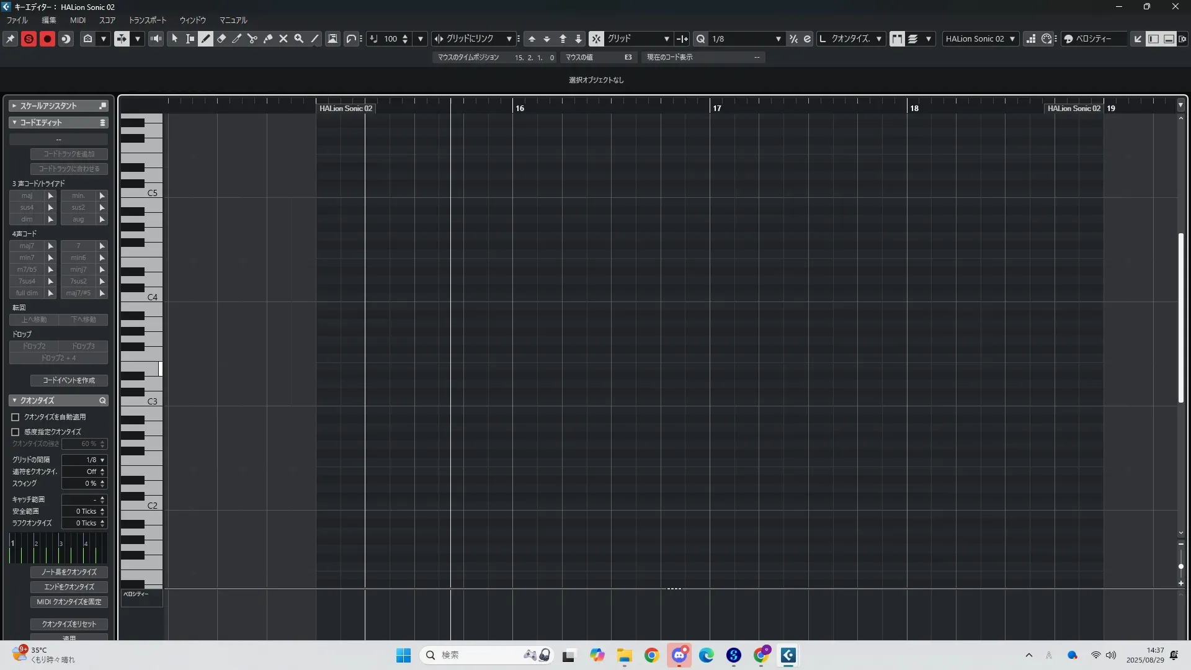Select the Glue tool

(268, 38)
